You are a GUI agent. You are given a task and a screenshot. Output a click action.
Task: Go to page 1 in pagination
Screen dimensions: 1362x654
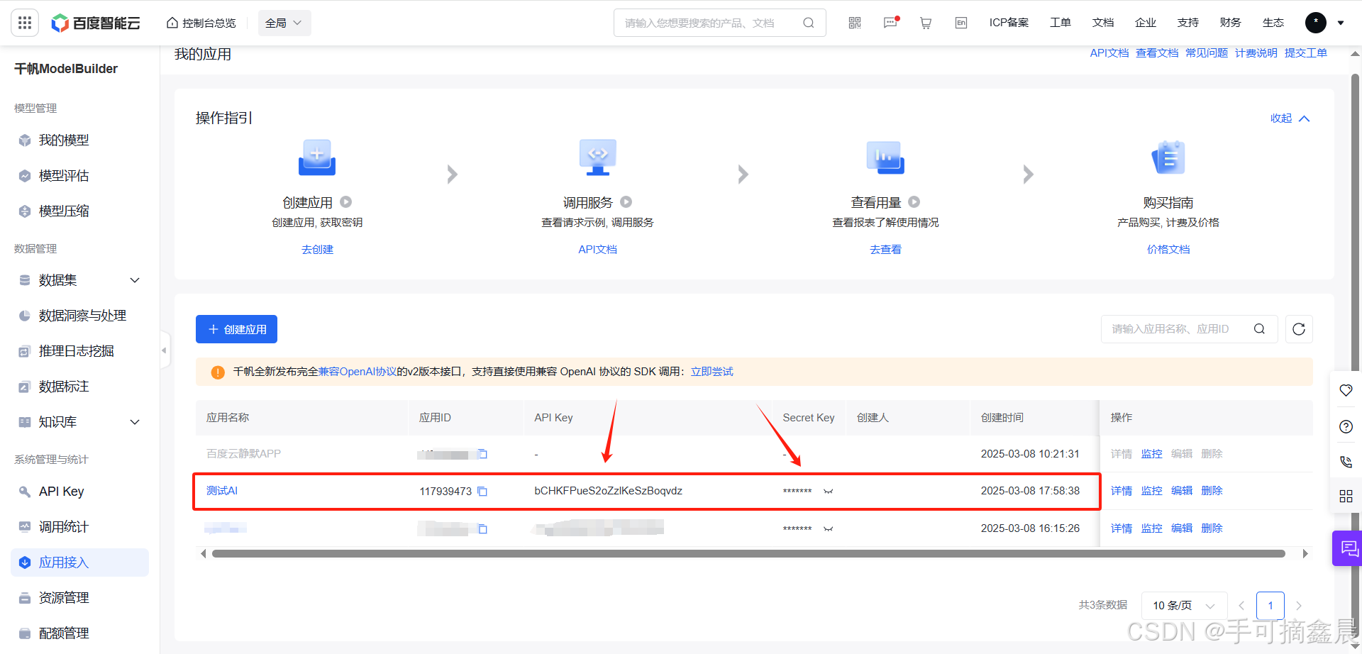(x=1270, y=606)
